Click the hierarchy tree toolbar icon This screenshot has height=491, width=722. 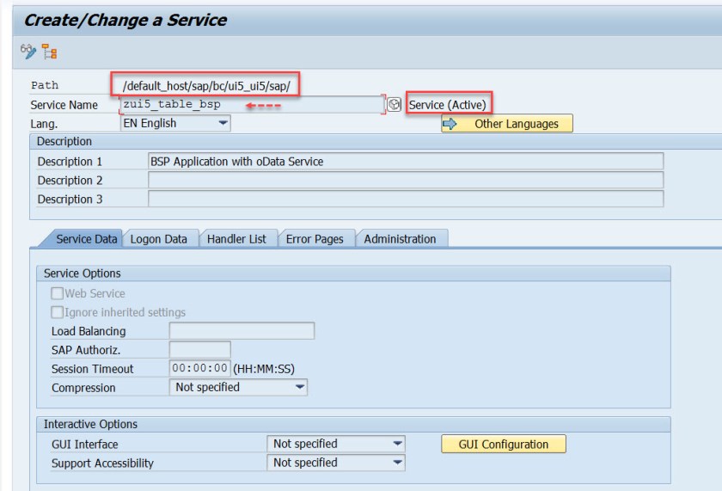[50, 52]
